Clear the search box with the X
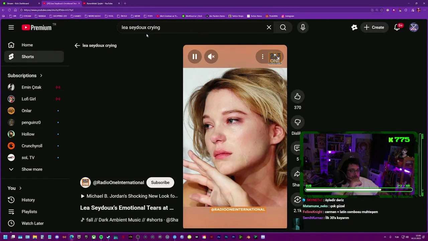The height and width of the screenshot is (241, 428). 269,27
